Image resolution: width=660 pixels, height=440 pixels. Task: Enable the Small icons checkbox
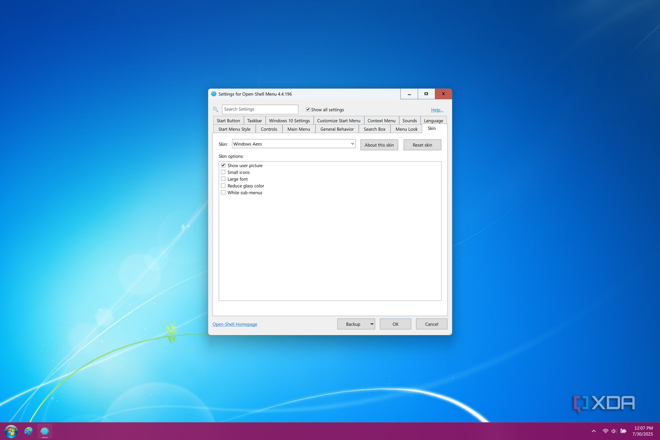pos(223,172)
